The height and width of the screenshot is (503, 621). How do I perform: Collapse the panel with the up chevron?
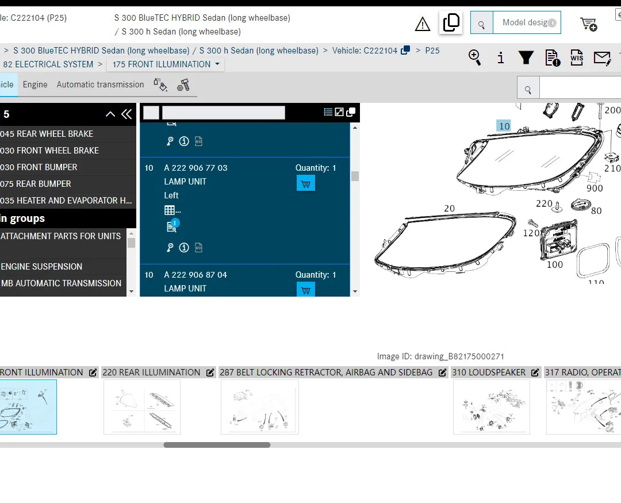pyautogui.click(x=110, y=114)
